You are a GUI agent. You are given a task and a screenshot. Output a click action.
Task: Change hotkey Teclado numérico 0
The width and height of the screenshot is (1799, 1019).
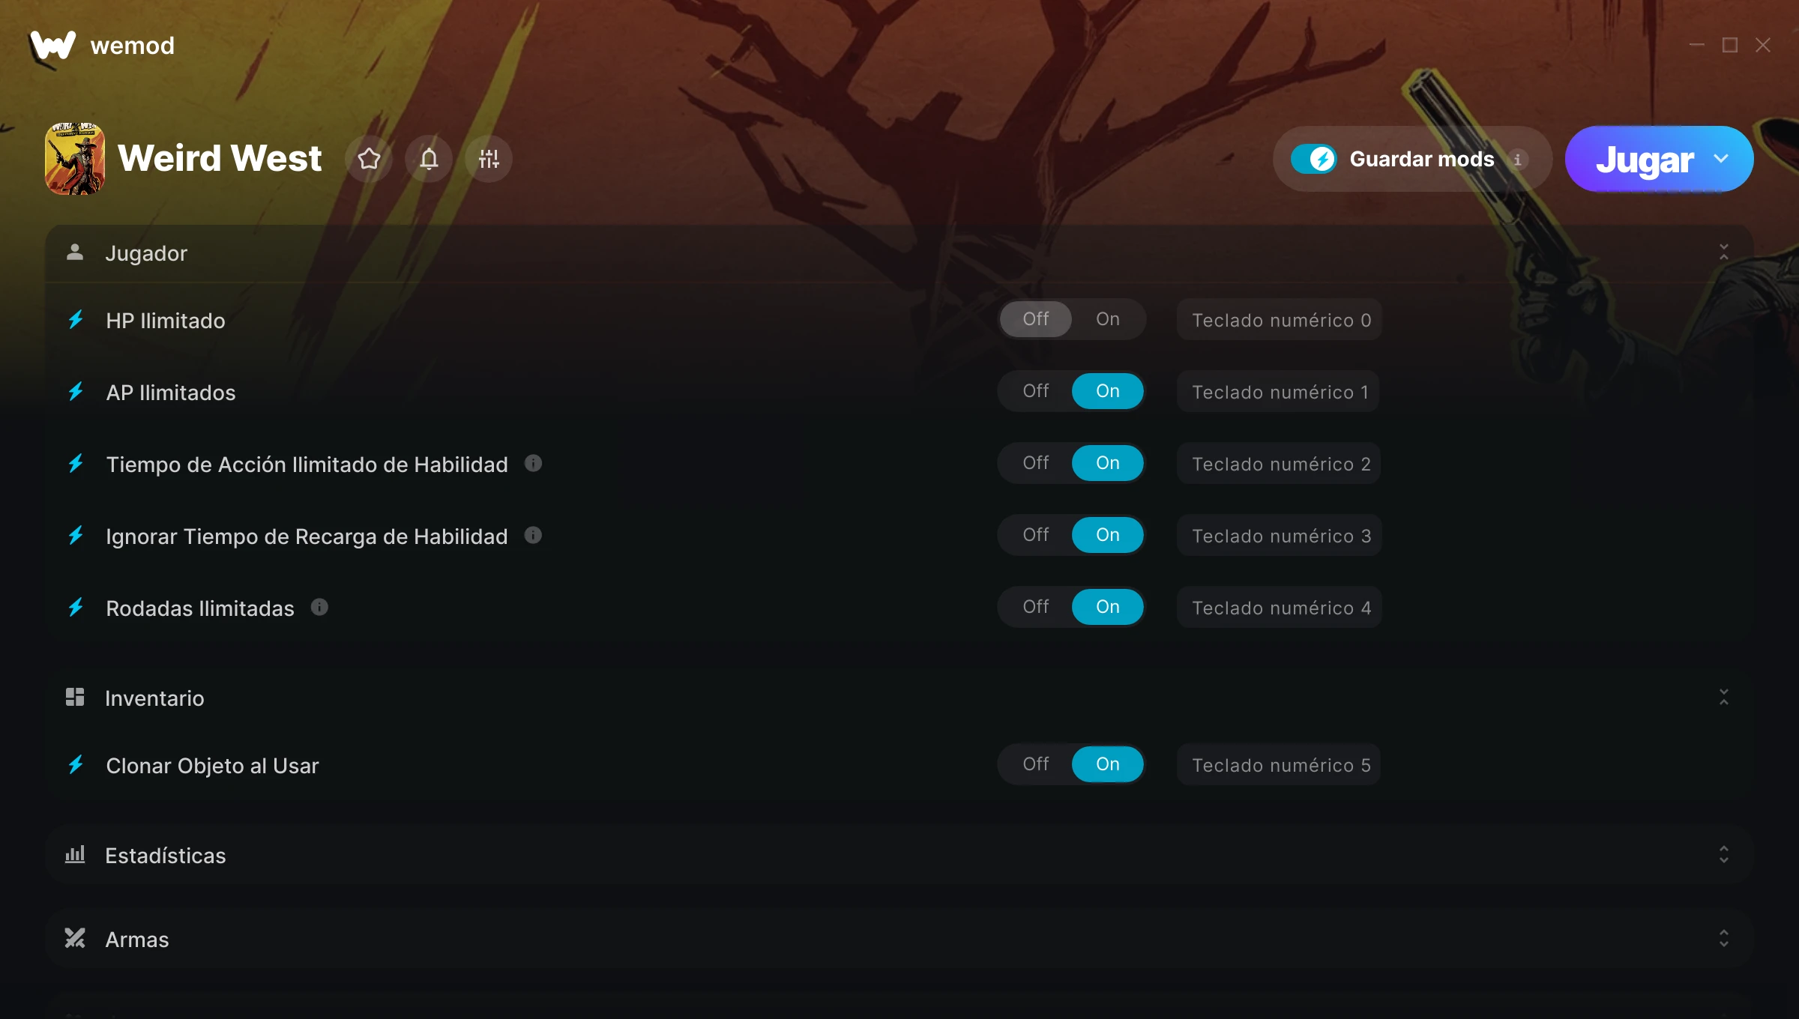[x=1280, y=320]
